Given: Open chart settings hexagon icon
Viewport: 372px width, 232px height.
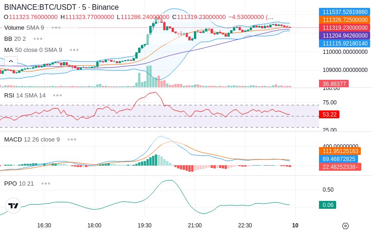Looking at the screenshot, I should point(345,226).
